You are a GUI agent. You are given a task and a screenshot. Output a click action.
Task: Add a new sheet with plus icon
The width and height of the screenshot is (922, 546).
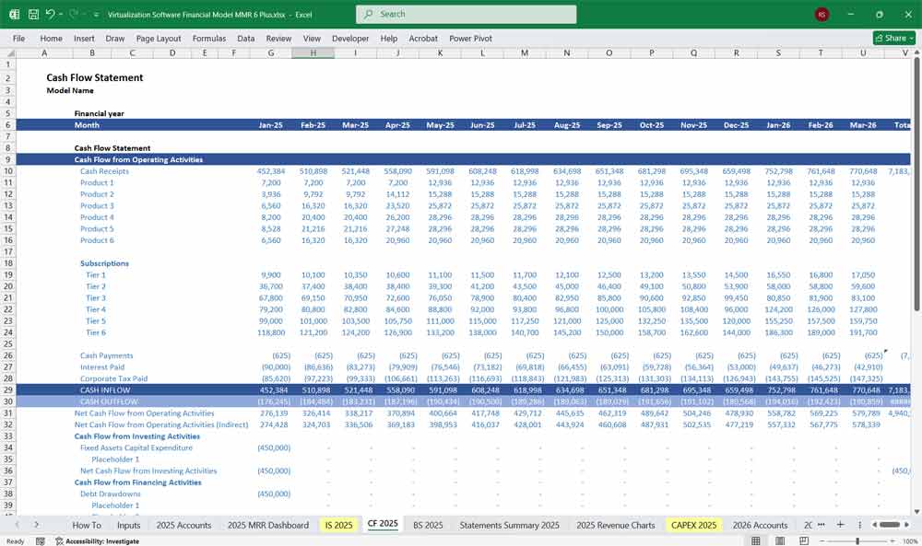click(840, 524)
